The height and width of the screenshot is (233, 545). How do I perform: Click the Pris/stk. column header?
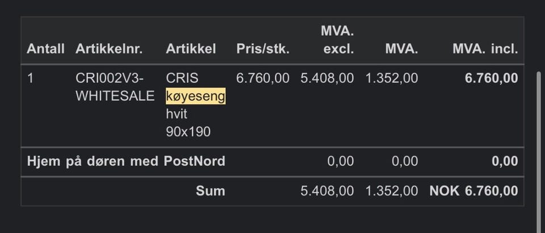pyautogui.click(x=263, y=49)
